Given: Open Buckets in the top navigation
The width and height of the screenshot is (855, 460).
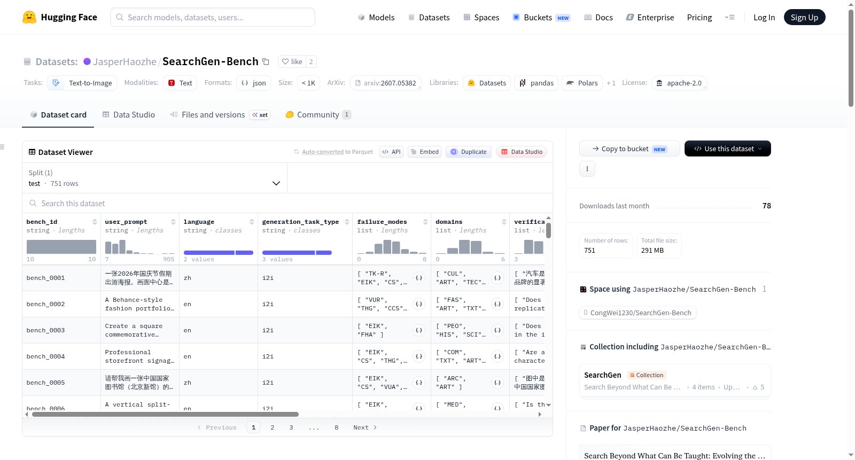Looking at the screenshot, I should [x=541, y=17].
